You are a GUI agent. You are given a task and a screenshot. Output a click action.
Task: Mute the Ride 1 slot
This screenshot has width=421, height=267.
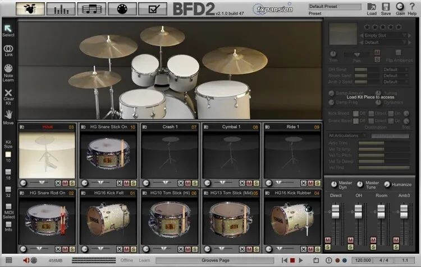click(x=310, y=183)
